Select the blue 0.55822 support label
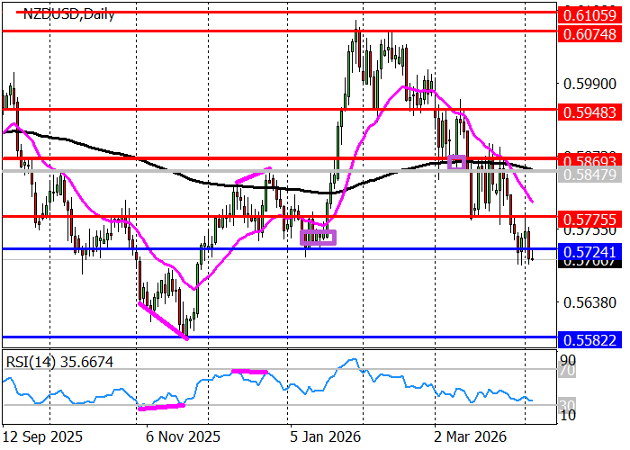630x450 pixels. click(588, 340)
